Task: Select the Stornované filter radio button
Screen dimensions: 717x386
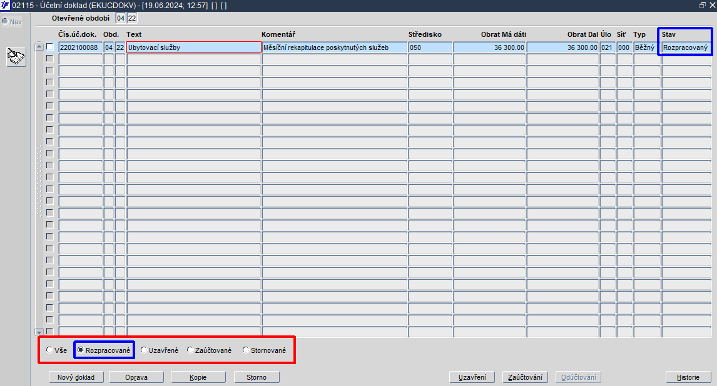Action: (x=245, y=350)
